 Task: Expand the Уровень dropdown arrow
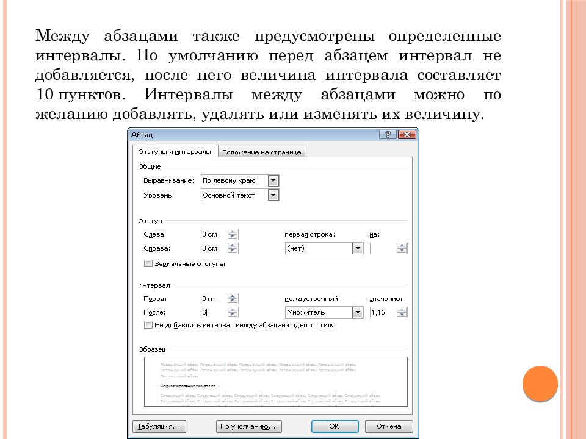pyautogui.click(x=273, y=195)
